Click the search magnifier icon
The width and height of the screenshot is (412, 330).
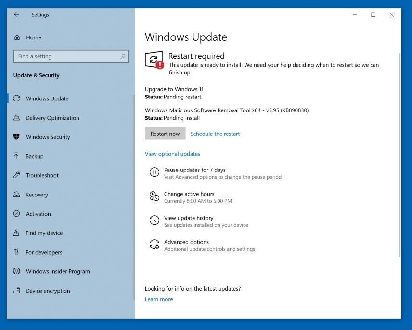click(x=123, y=56)
